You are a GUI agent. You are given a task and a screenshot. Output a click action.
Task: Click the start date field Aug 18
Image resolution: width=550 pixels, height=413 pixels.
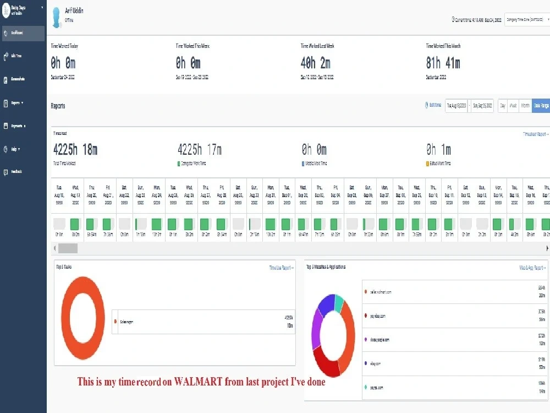pyautogui.click(x=457, y=105)
